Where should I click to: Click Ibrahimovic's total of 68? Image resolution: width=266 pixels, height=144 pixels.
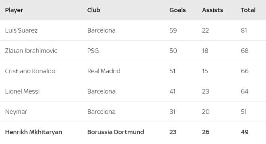point(245,51)
